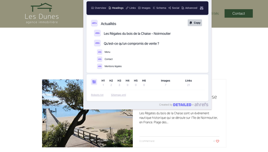Visit the DETAILED credit link
The image size is (268, 152).
182,105
